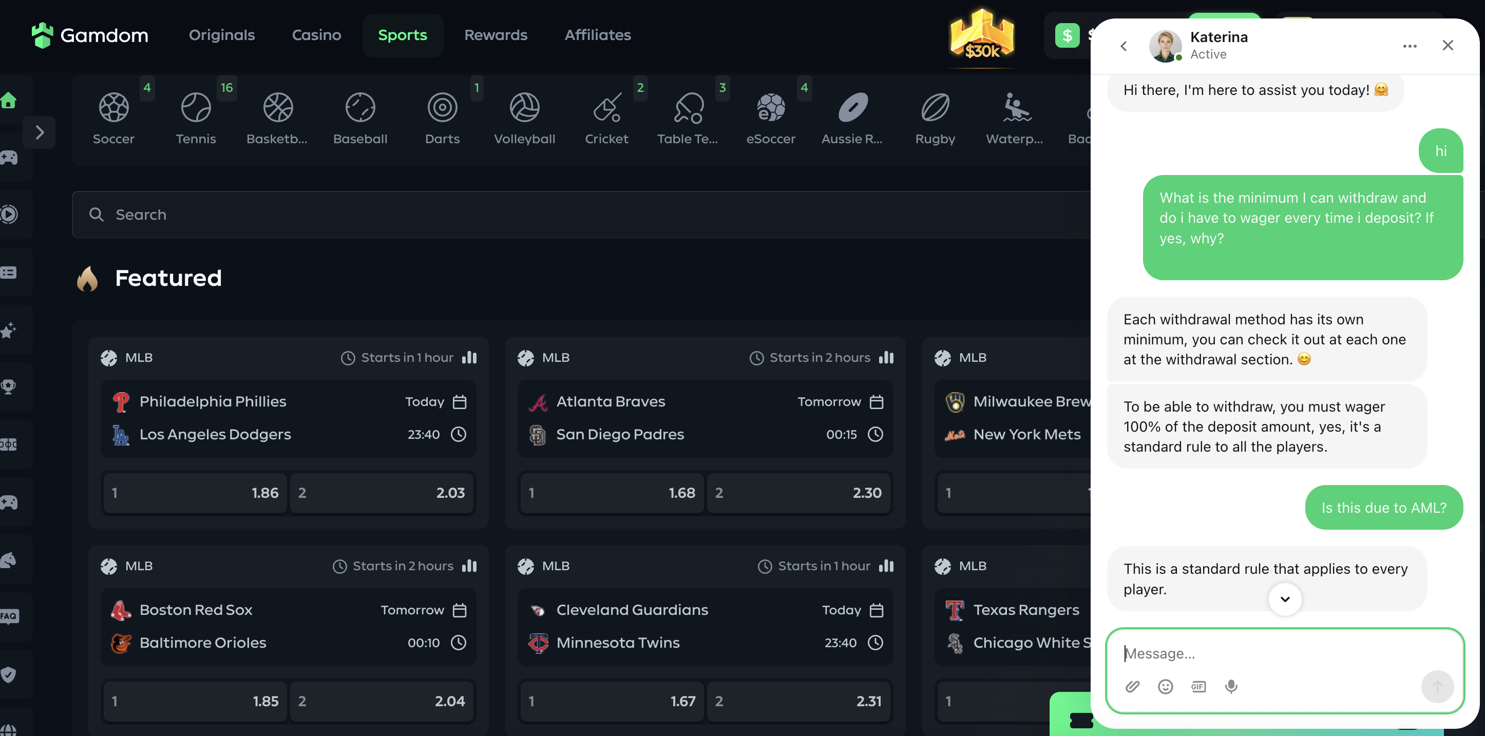
Task: Open the Cricket sport category
Action: click(x=606, y=119)
